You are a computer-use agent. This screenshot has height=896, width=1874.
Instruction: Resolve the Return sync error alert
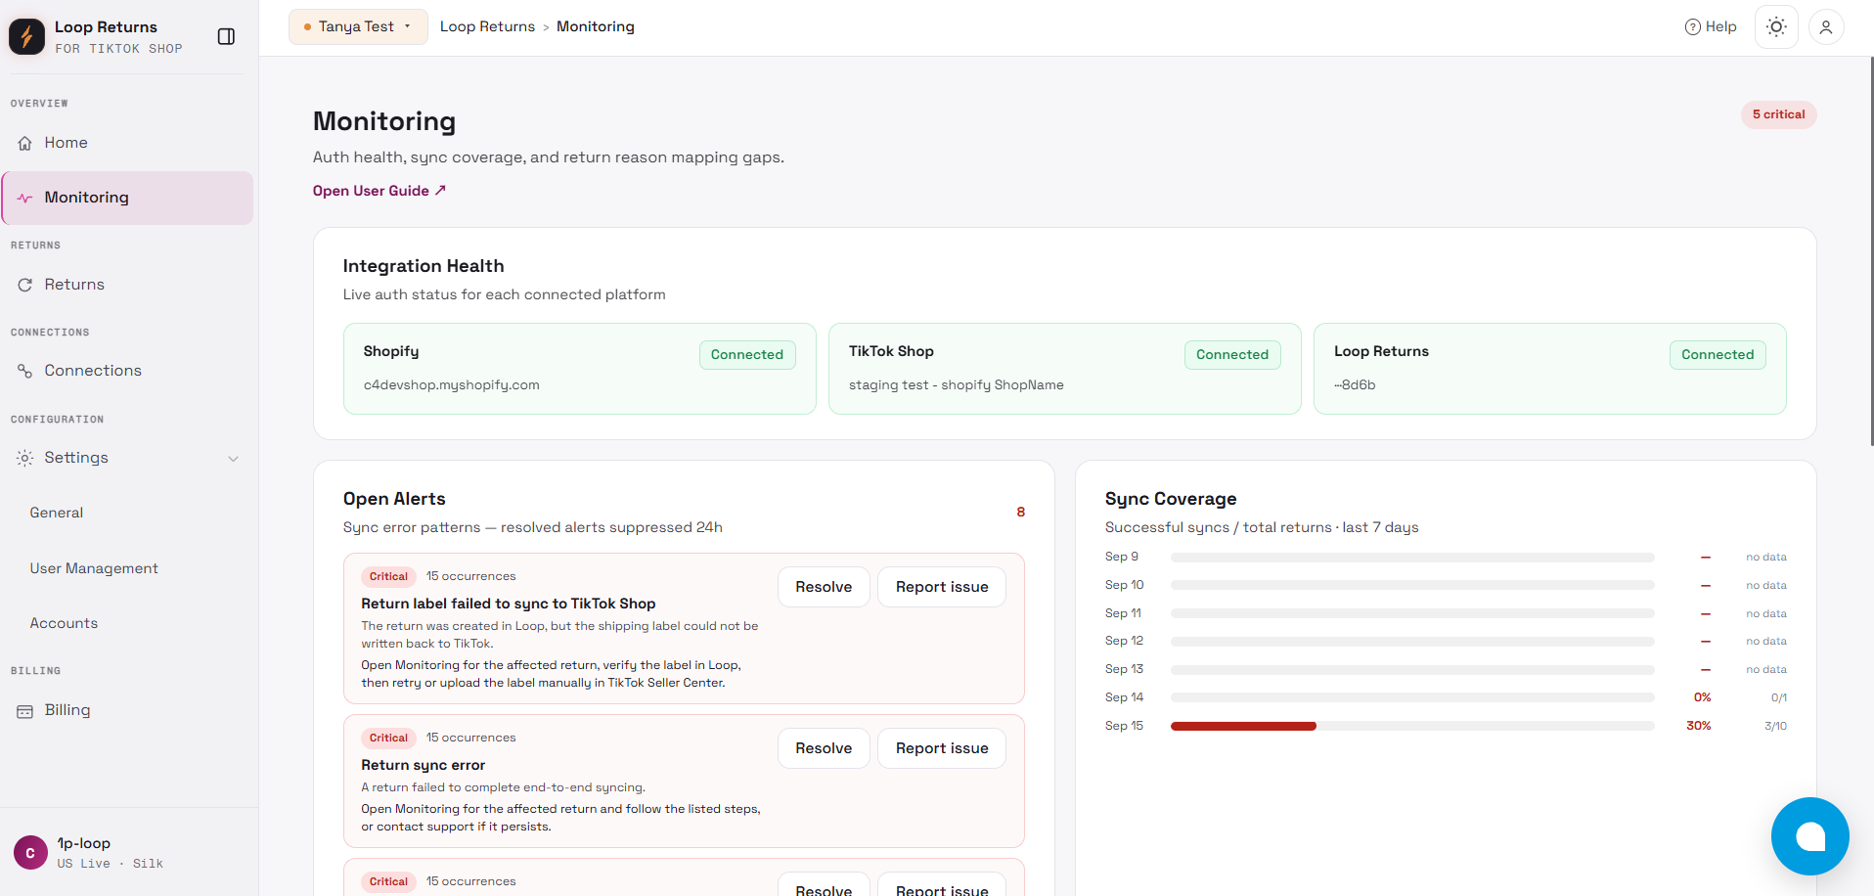point(824,748)
